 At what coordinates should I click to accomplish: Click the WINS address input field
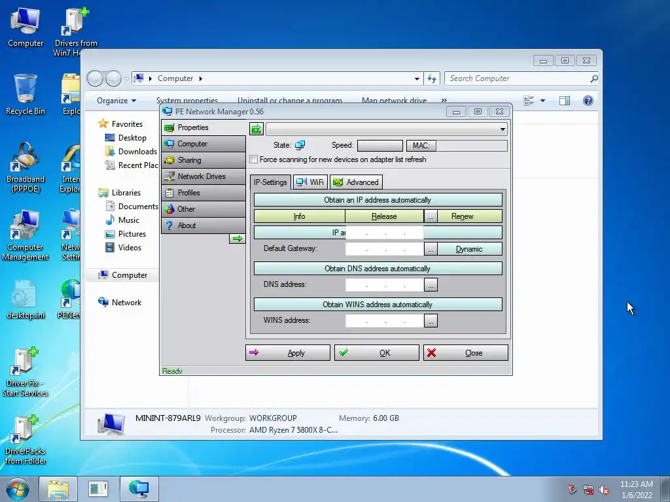pos(385,320)
